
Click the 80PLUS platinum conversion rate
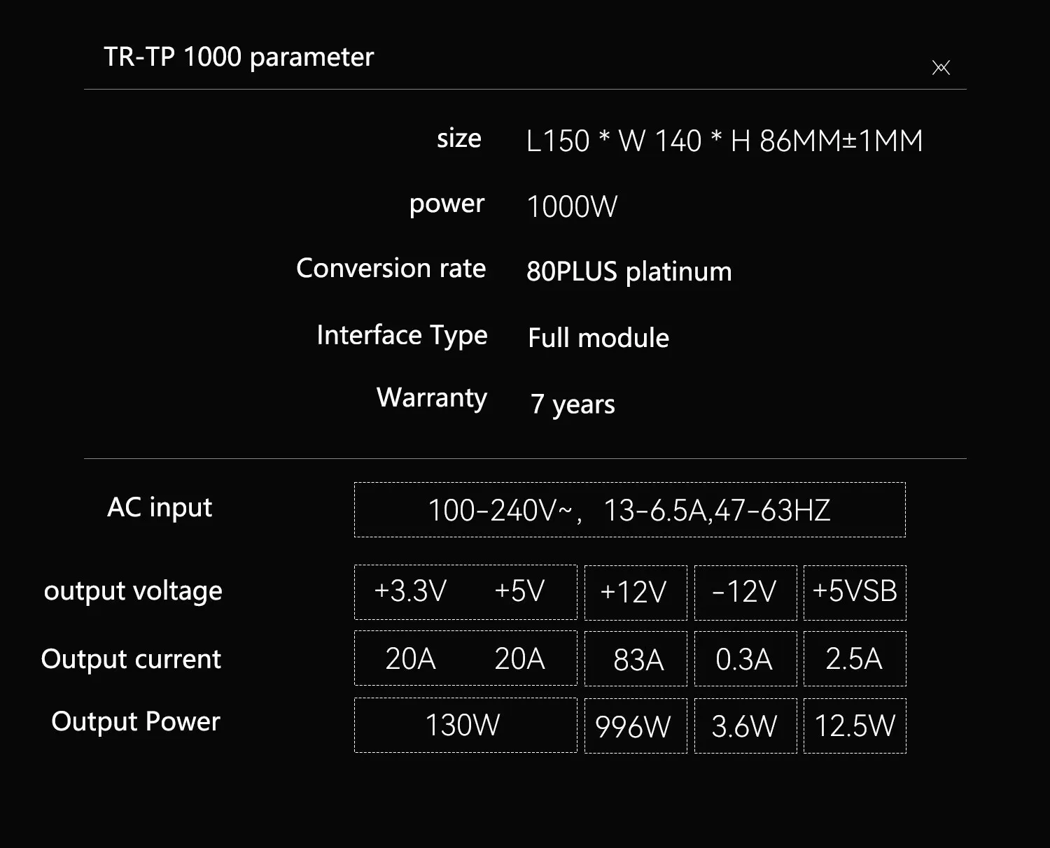629,271
